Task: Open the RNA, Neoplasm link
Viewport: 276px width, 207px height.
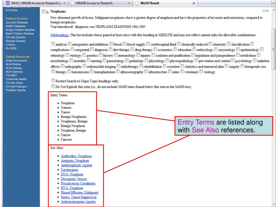Action: [x=72, y=188]
